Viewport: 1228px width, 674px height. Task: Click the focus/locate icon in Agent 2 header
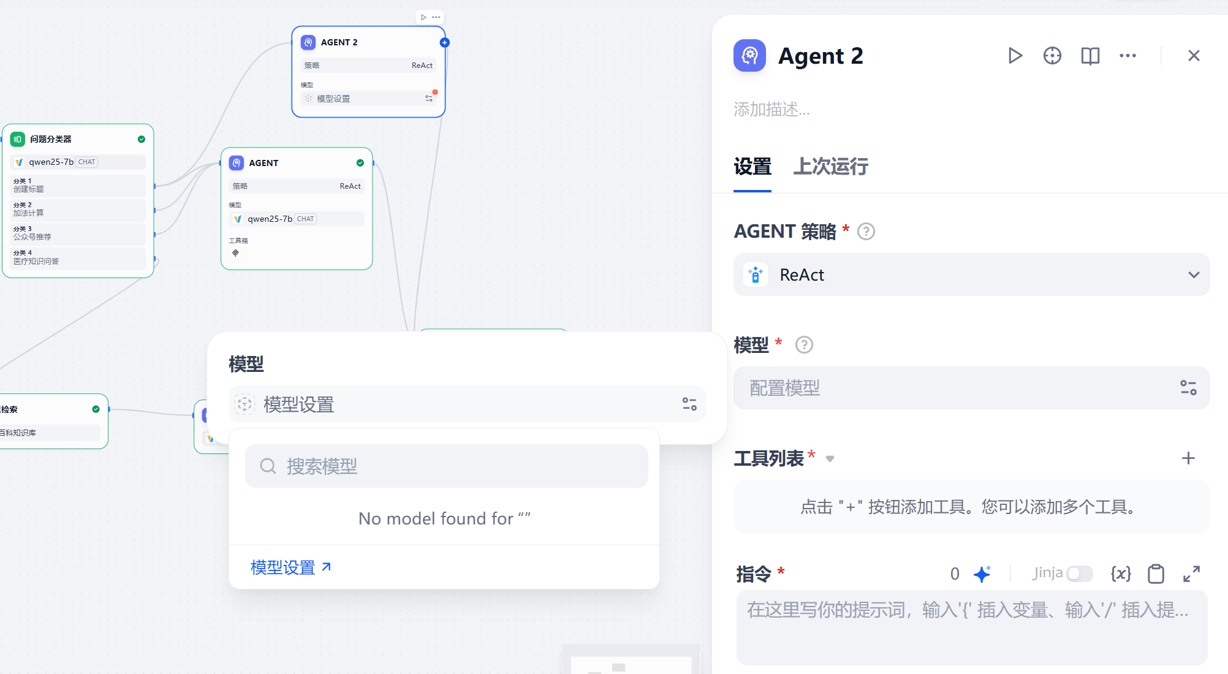point(1052,55)
